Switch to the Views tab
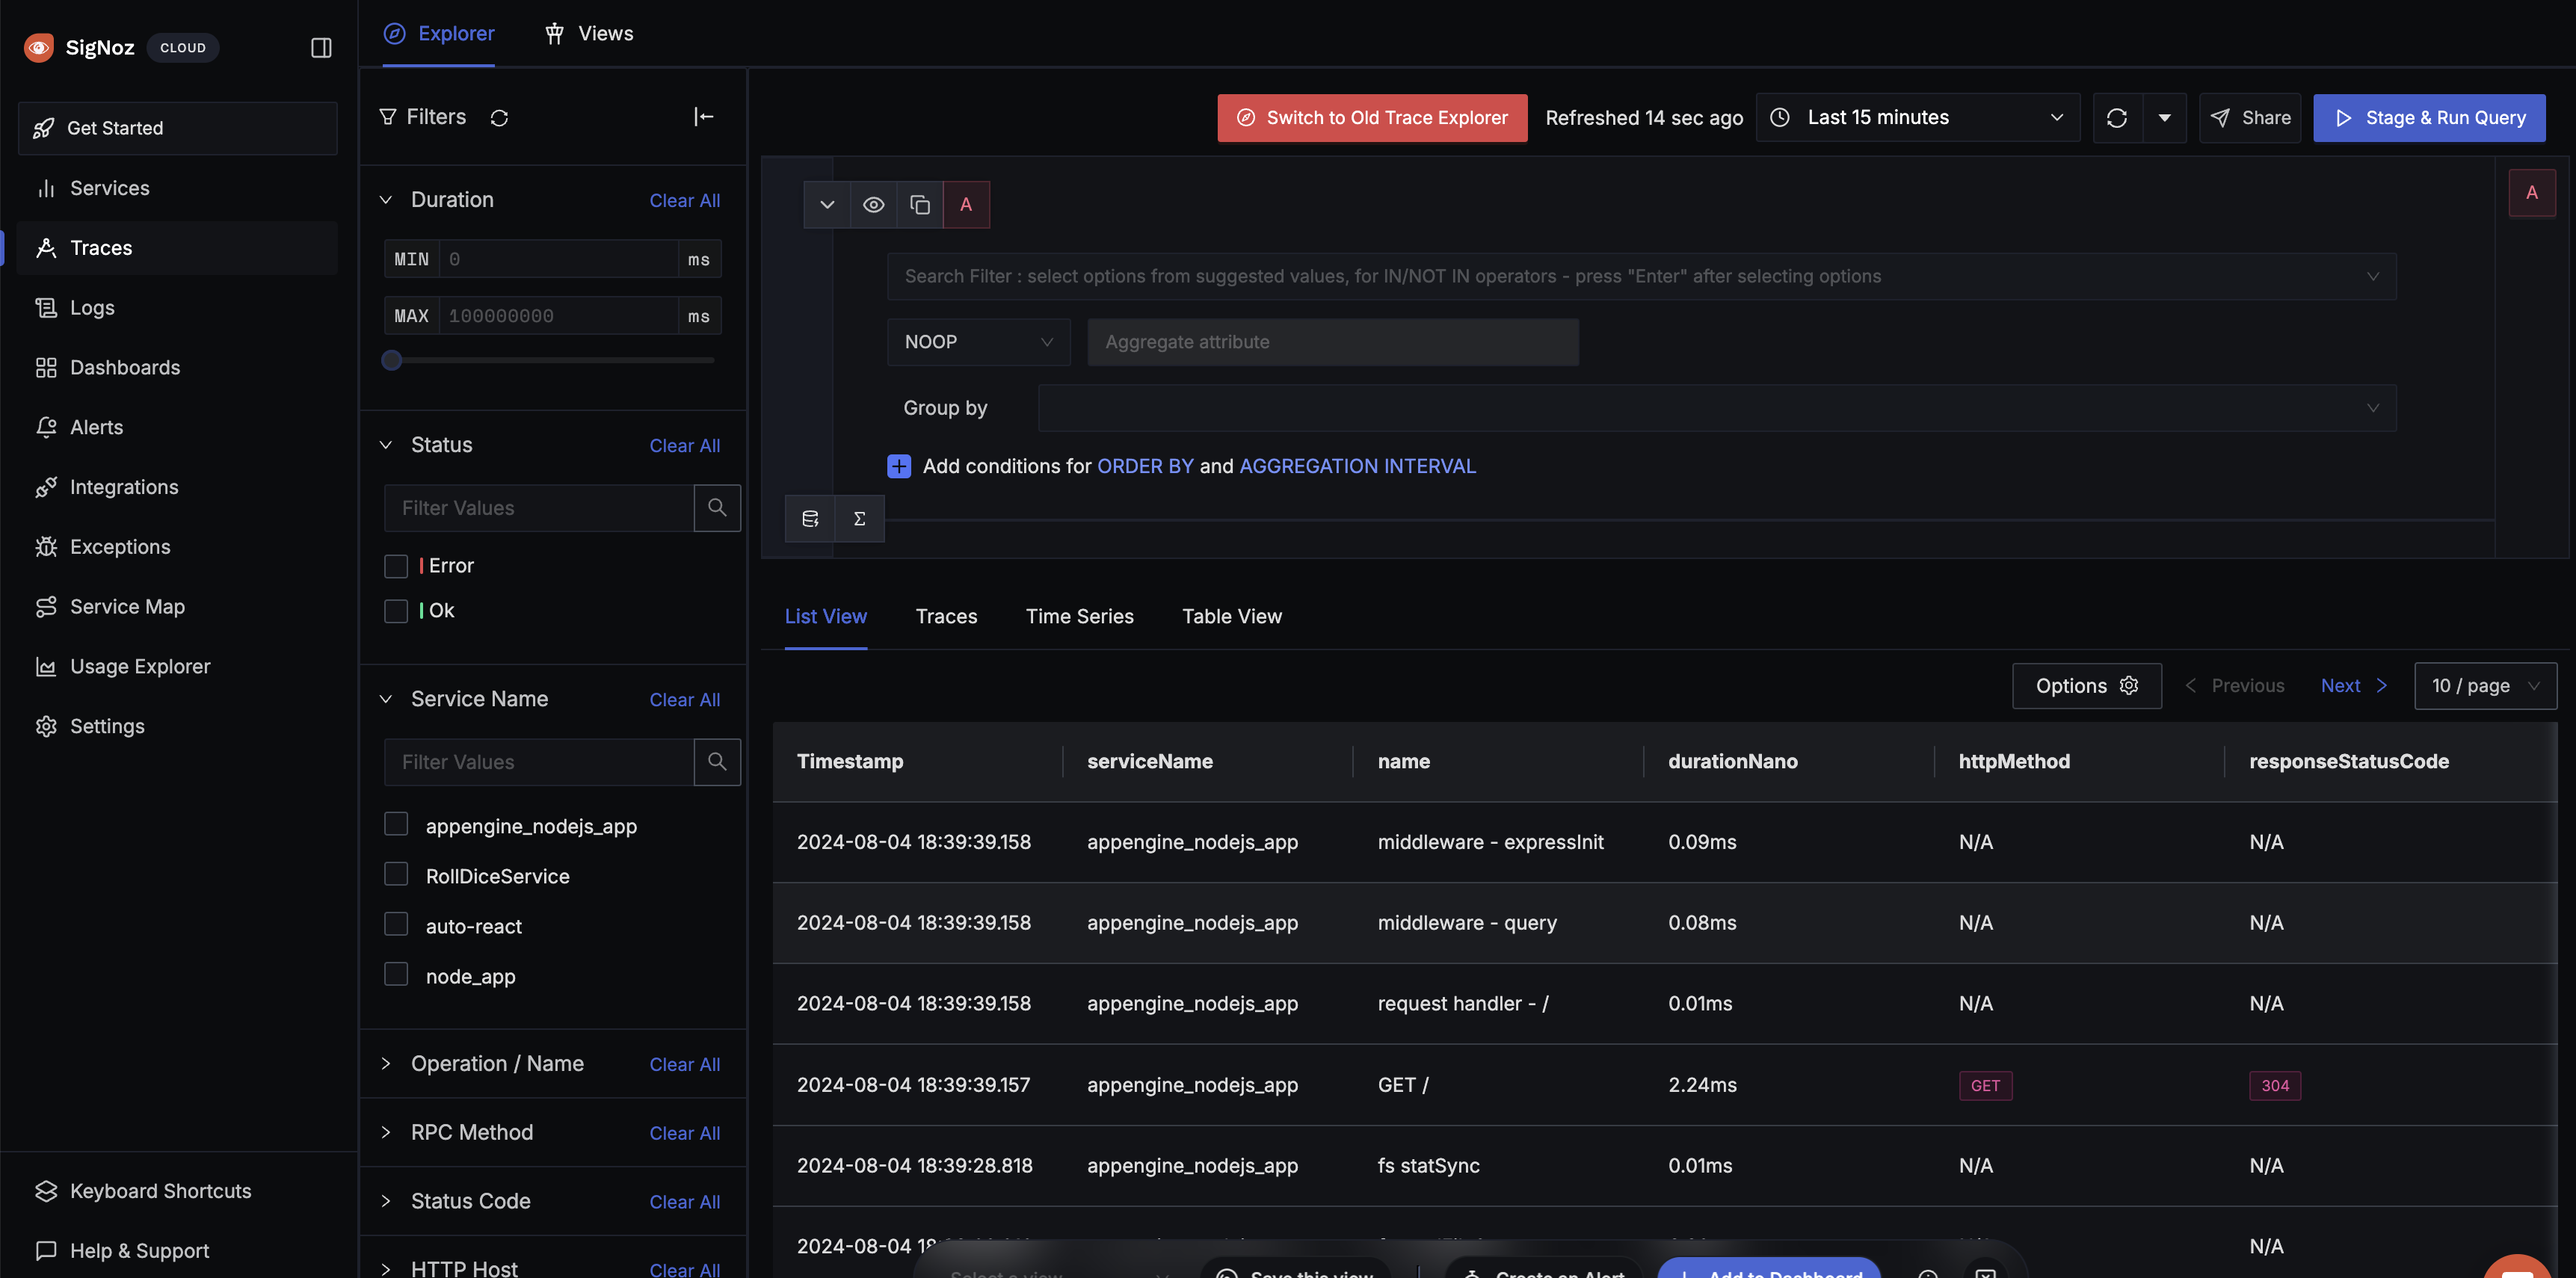This screenshot has width=2576, height=1278. 589,33
